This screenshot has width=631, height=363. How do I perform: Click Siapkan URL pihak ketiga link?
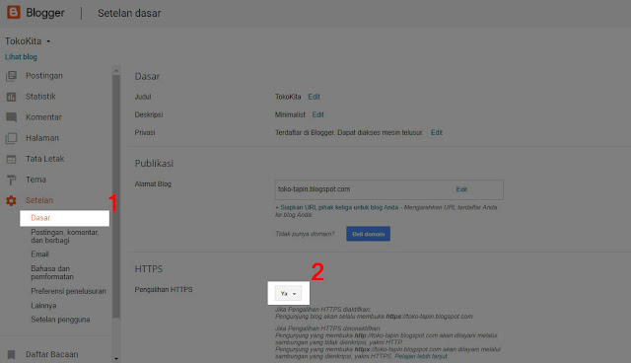click(337, 207)
